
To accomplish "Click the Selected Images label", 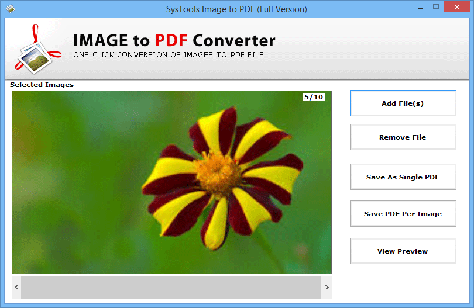I will 42,85.
